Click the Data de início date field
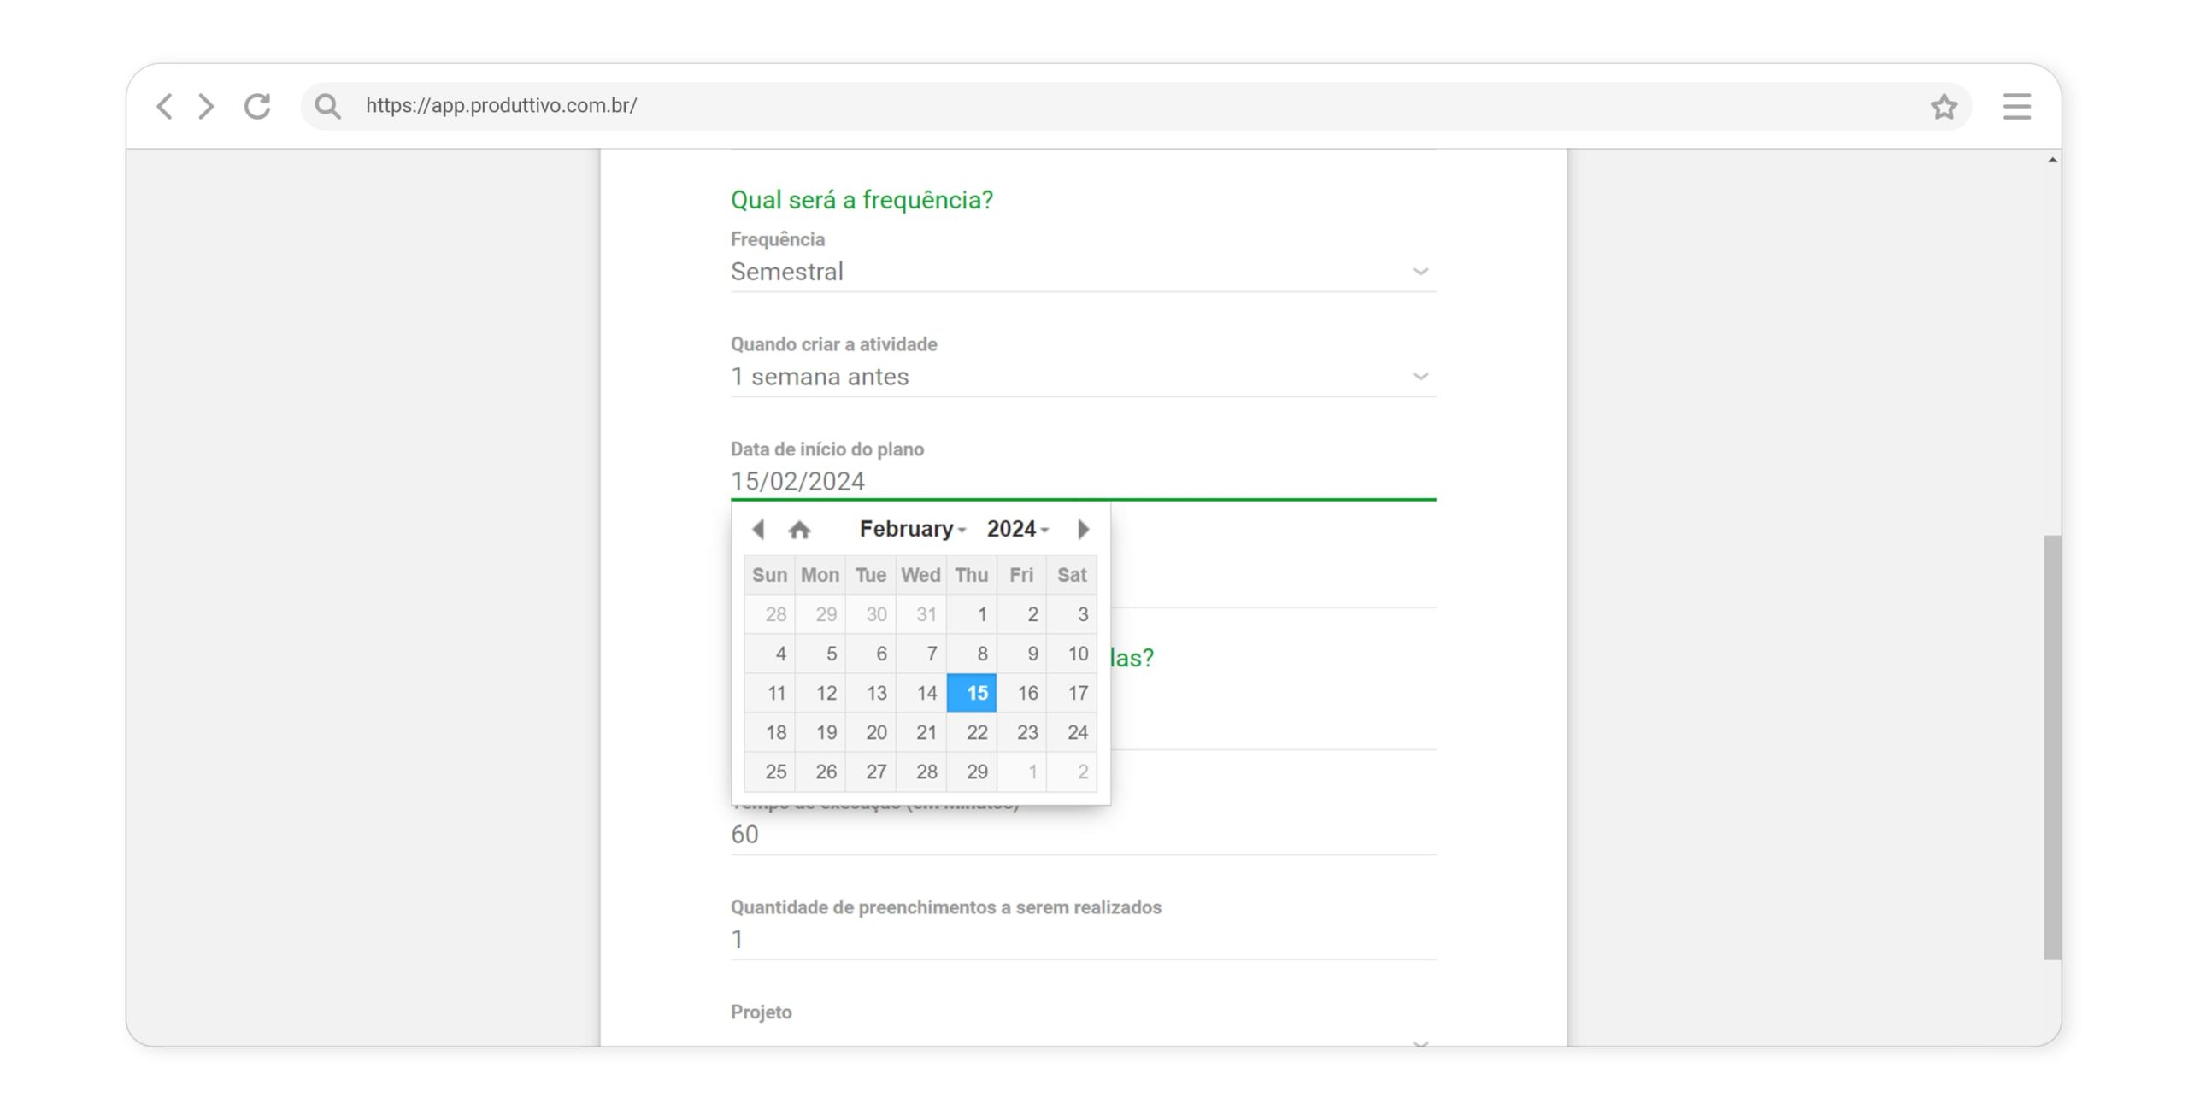 pos(1082,482)
